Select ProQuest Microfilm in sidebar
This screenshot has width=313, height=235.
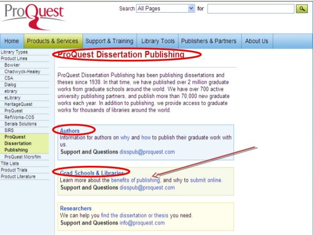[23, 157]
